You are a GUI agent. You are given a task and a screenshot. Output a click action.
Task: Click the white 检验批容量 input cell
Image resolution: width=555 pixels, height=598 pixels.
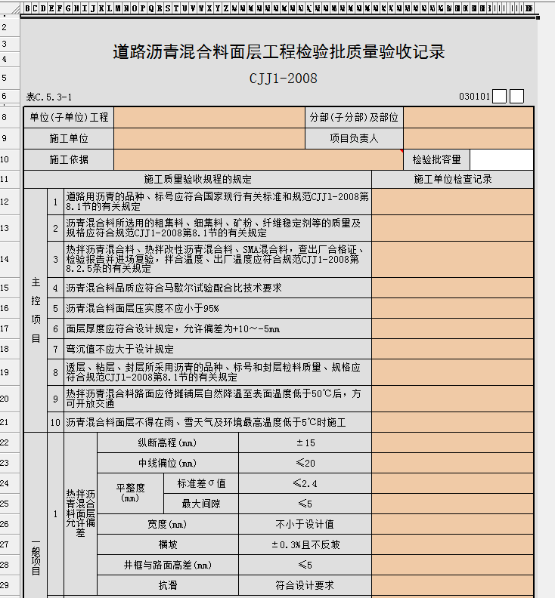pyautogui.click(x=501, y=159)
